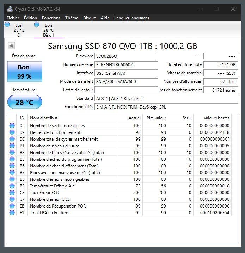This screenshot has height=253, width=245.
Task: Click the CrystalDiskInfo app icon in title bar
Action: [10, 9]
